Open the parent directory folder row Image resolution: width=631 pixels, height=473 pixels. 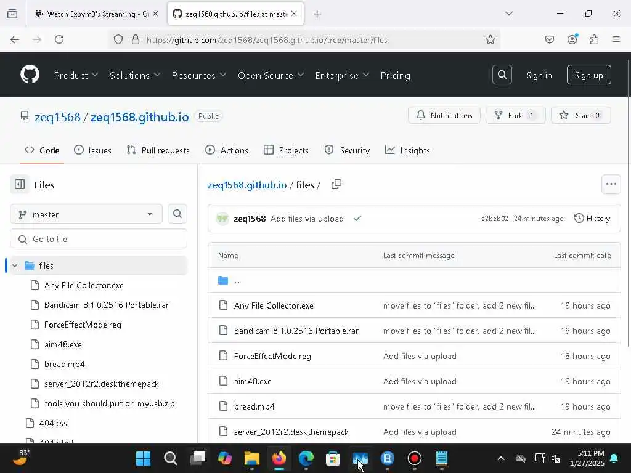coord(414,280)
